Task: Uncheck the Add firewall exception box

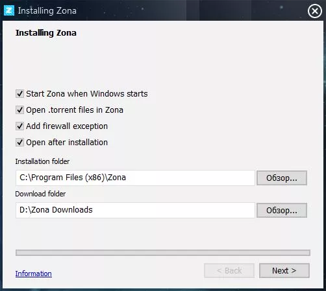Action: click(x=19, y=126)
